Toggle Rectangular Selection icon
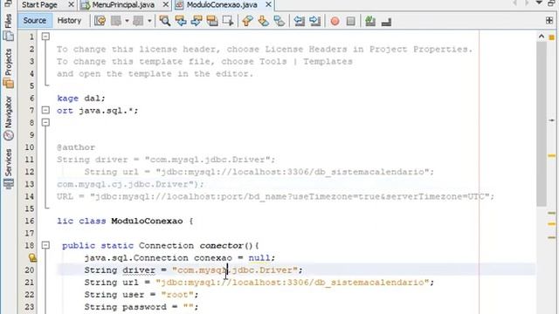Image resolution: width=559 pixels, height=314 pixels. [x=228, y=21]
